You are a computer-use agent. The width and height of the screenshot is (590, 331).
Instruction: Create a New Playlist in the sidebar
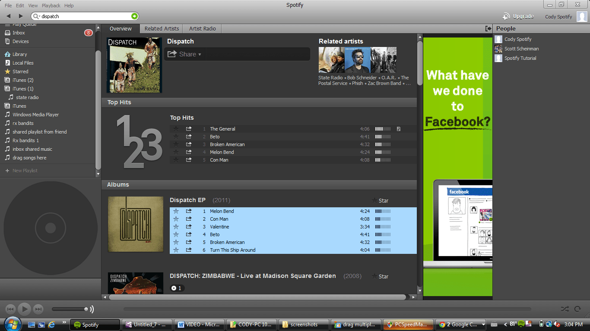pyautogui.click(x=25, y=171)
